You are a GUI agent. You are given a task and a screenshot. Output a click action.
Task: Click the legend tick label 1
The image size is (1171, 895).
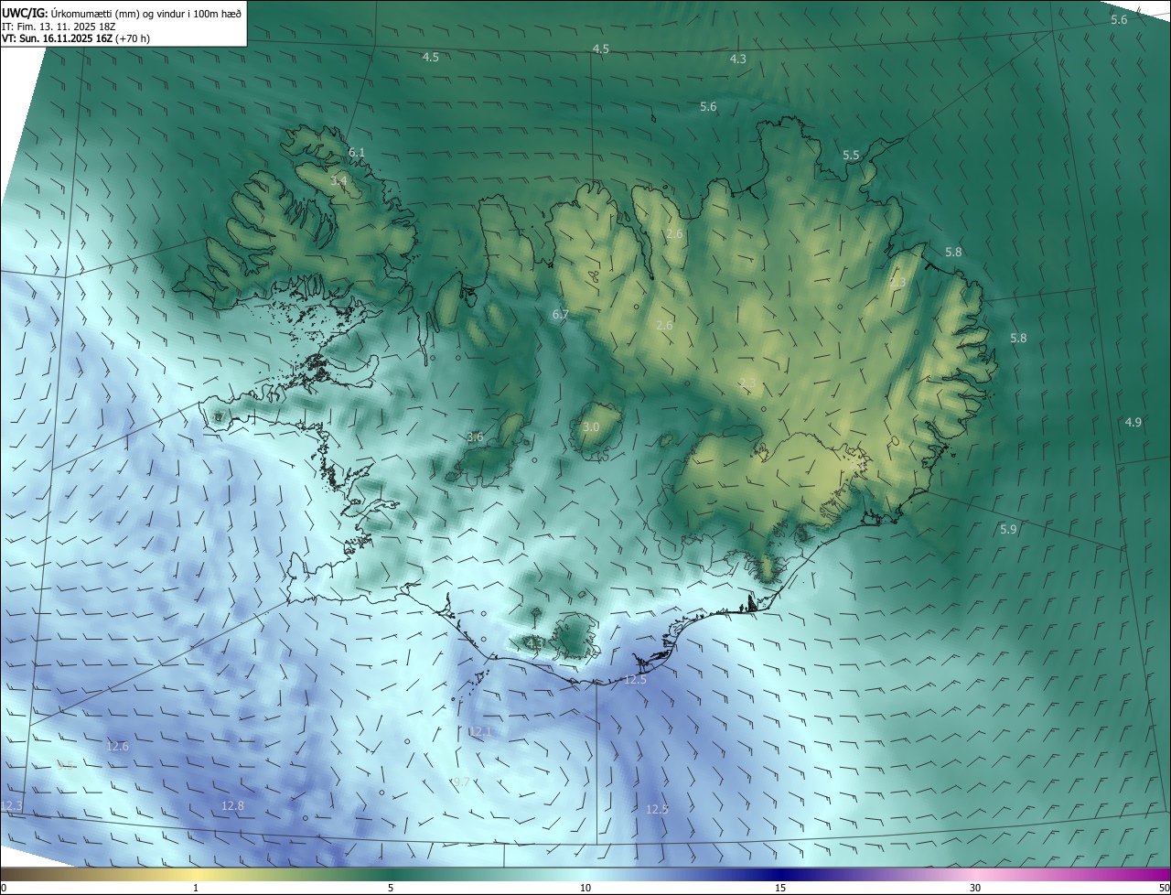click(x=196, y=889)
